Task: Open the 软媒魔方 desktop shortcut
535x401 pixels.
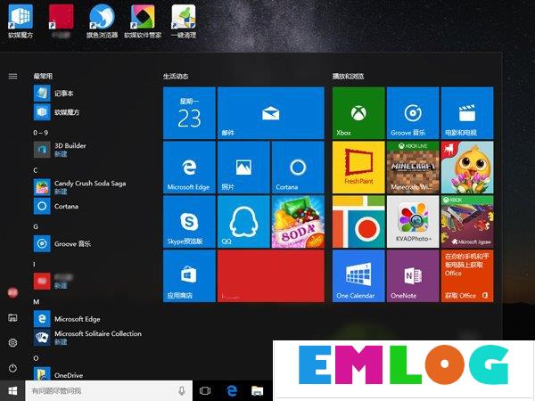Action: point(21,20)
